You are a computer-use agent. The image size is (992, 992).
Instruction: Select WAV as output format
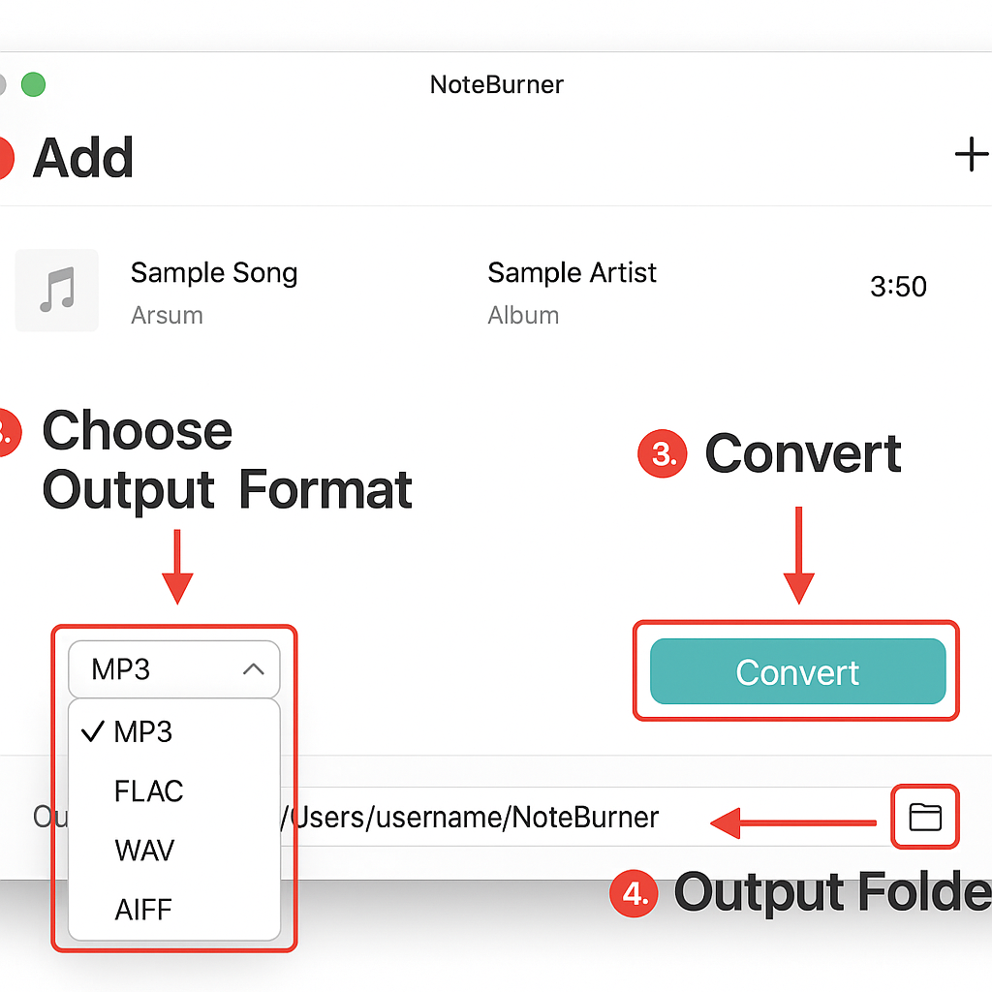coord(143,851)
